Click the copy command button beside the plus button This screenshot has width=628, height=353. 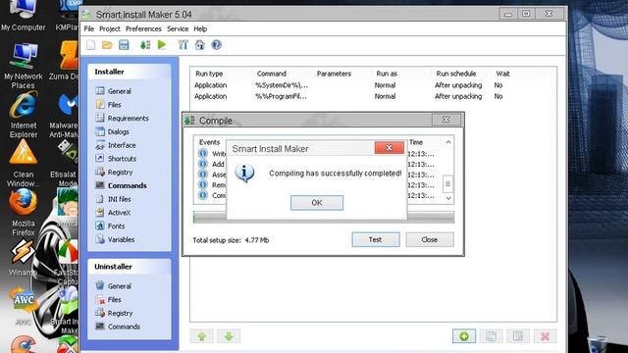(491, 336)
